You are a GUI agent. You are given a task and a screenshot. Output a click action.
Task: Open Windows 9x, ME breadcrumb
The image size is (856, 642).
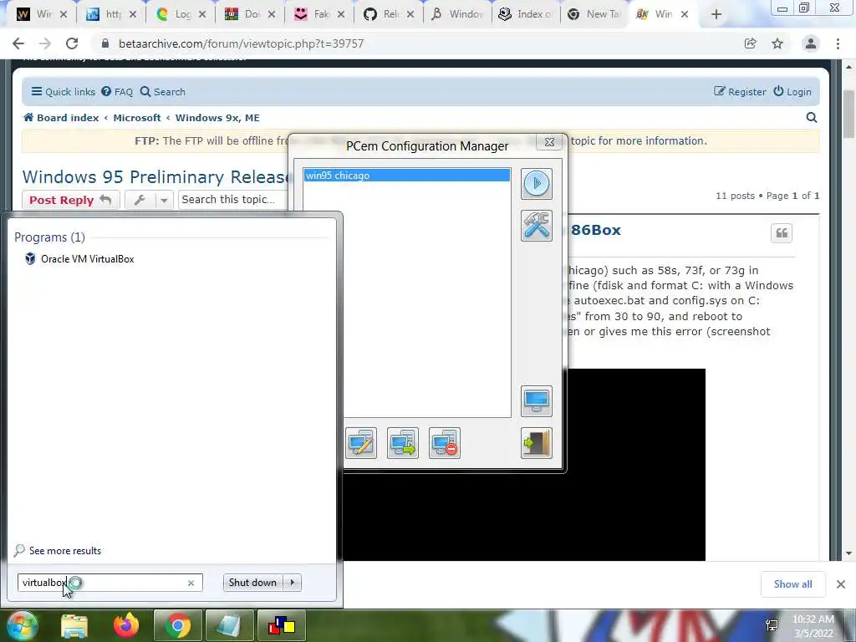217,118
